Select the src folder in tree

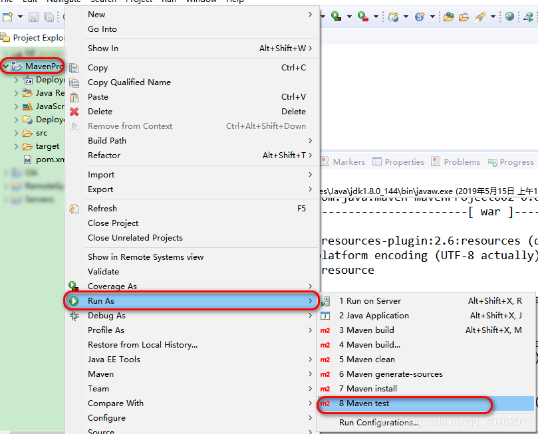click(35, 133)
